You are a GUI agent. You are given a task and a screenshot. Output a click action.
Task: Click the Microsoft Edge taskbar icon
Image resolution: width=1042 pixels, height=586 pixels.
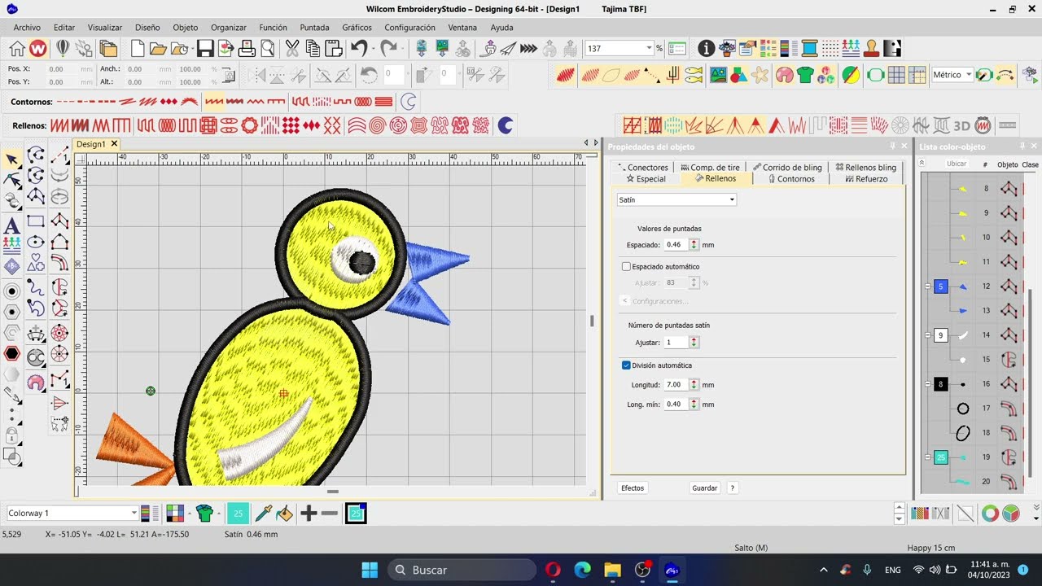pyautogui.click(x=582, y=570)
